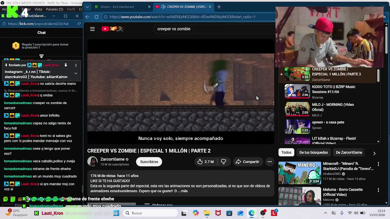Open OBS Paneles (D) menu
This screenshot has width=390, height=219.
pos(55,9)
